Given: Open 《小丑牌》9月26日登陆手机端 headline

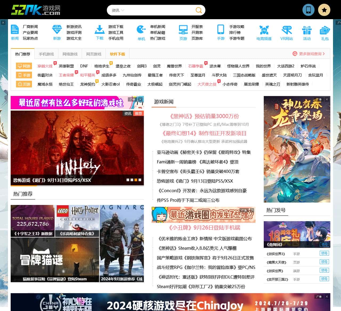Looking at the screenshot, I should pyautogui.click(x=204, y=228).
